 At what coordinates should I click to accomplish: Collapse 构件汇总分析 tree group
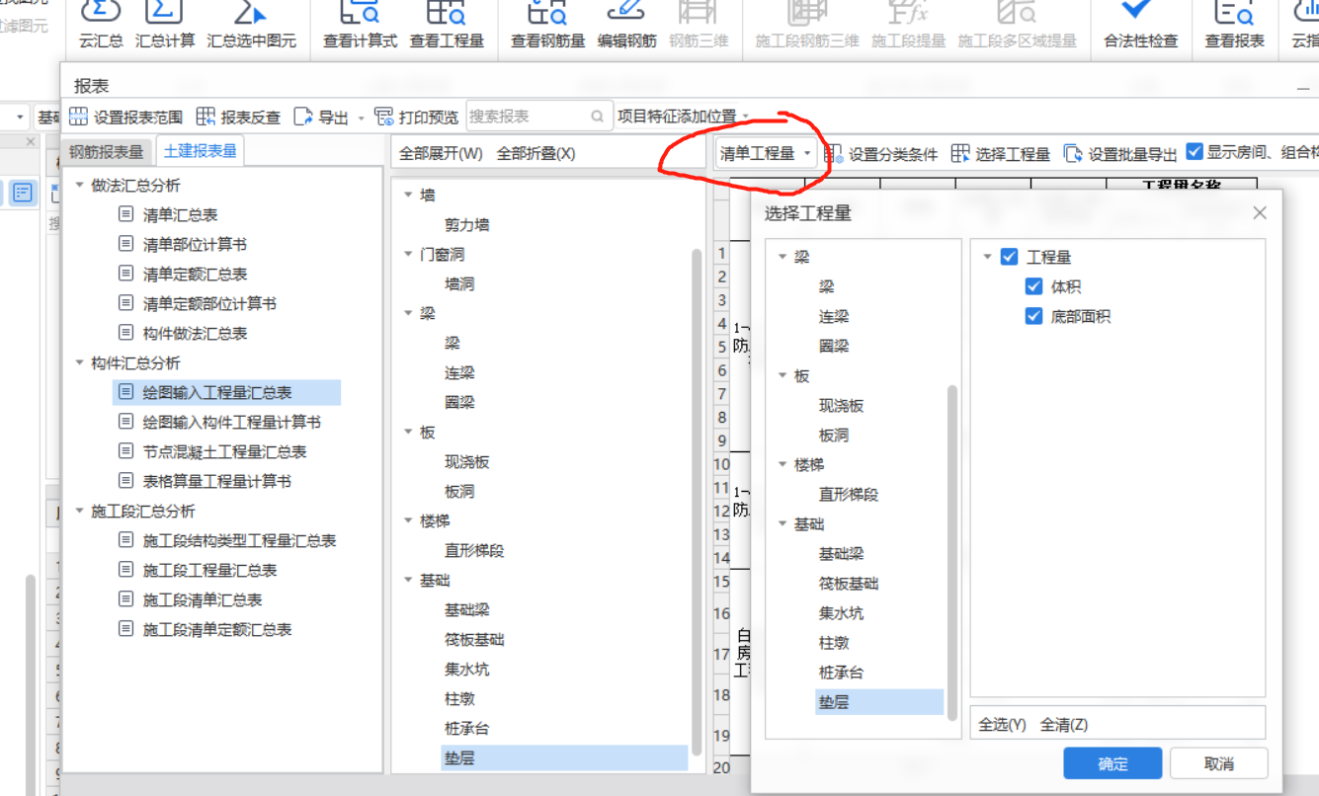pos(80,362)
